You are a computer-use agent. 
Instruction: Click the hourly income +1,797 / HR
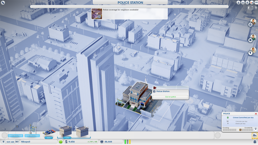pyautogui.click(x=92, y=142)
